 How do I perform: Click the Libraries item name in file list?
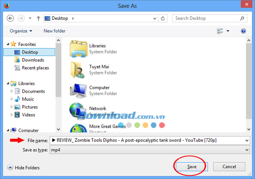pyautogui.click(x=97, y=46)
